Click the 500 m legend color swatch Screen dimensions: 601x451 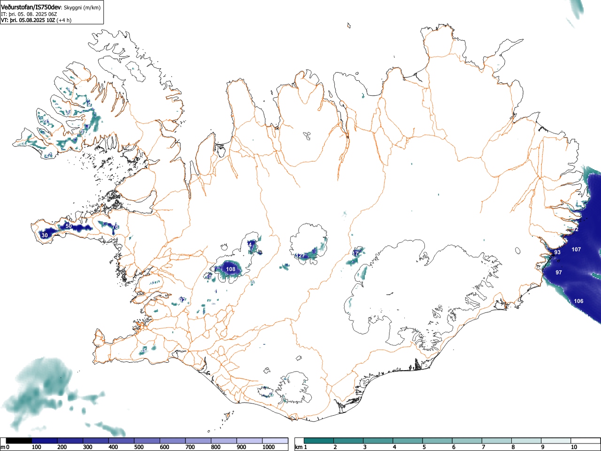(x=147, y=441)
